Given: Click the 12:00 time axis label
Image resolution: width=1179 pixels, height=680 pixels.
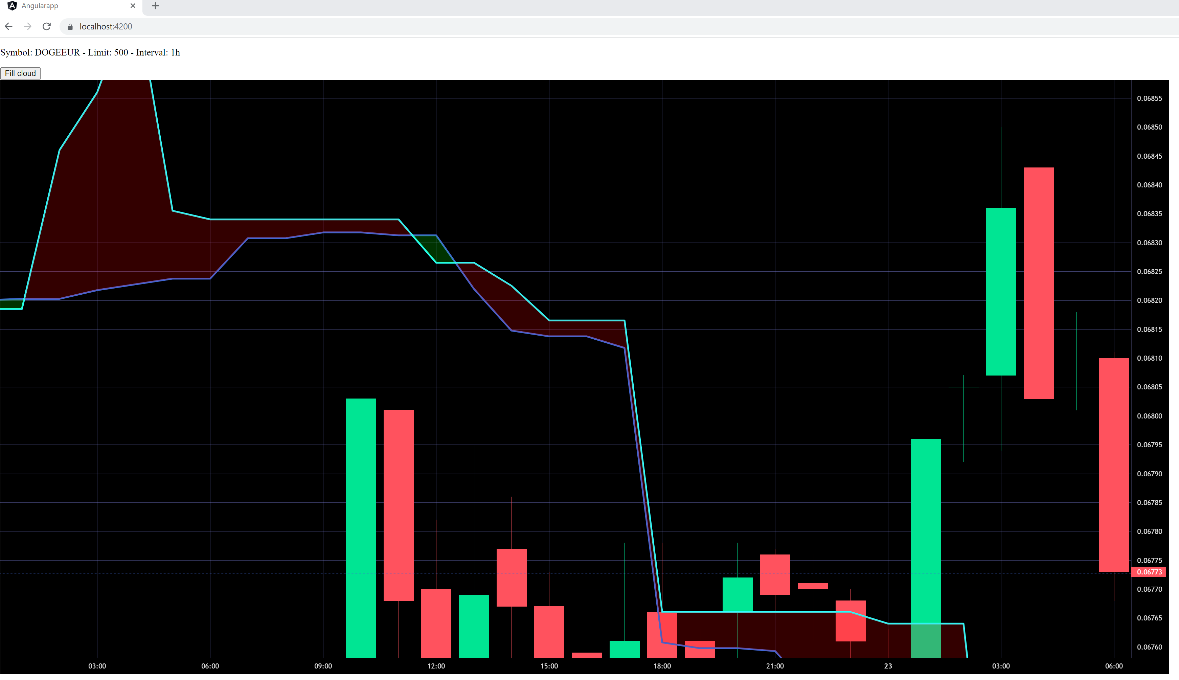Looking at the screenshot, I should [436, 666].
